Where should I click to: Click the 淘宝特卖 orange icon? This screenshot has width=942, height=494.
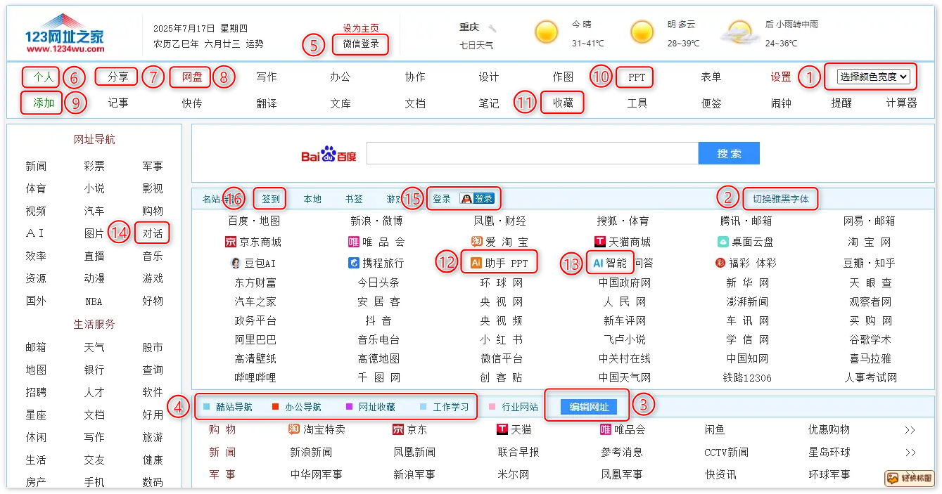[294, 429]
